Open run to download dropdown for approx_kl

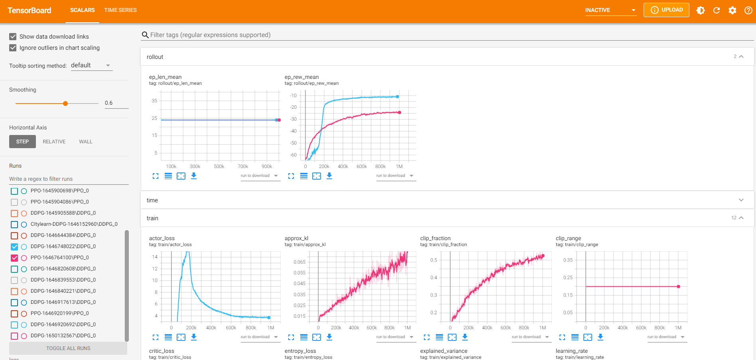[396, 337]
